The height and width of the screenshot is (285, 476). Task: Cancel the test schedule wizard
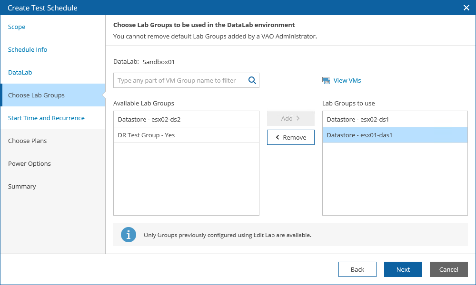click(448, 269)
